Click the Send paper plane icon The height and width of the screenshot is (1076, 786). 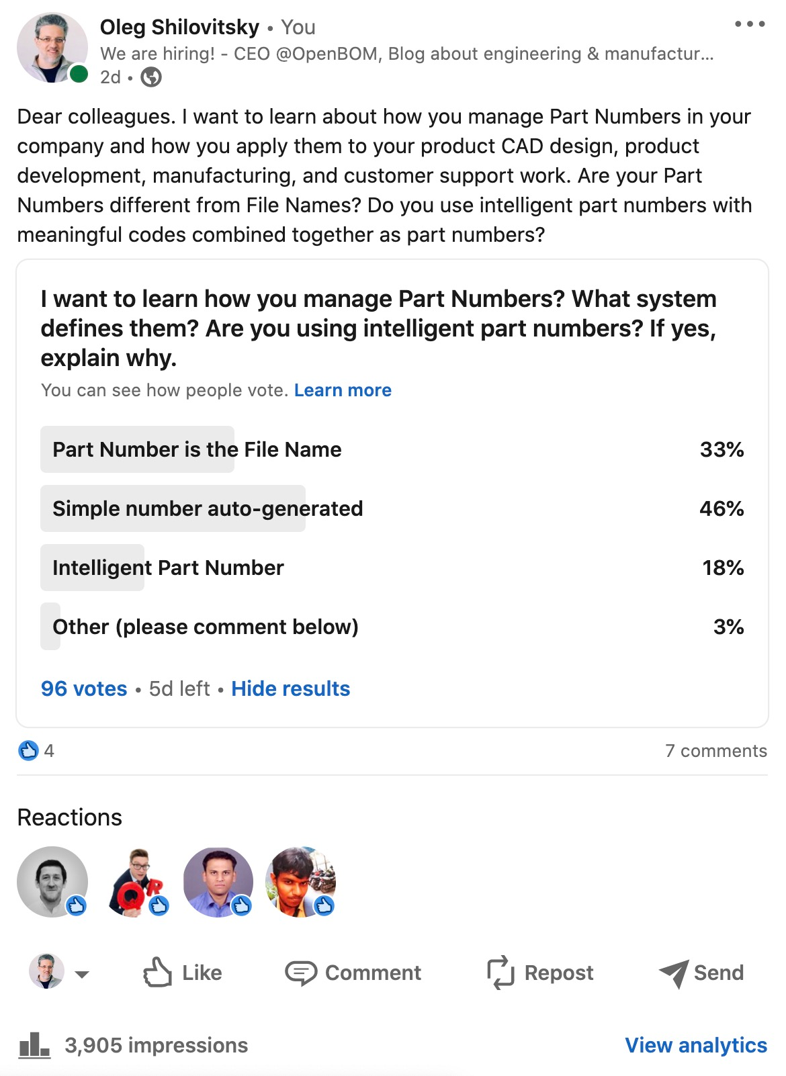pyautogui.click(x=674, y=973)
